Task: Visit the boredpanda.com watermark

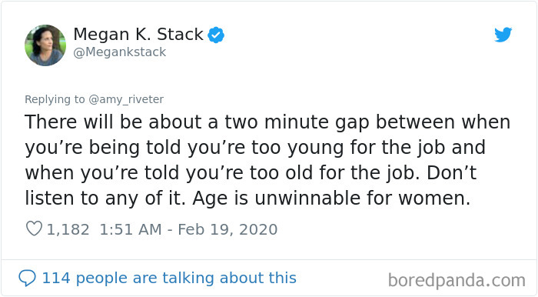Action: (457, 280)
